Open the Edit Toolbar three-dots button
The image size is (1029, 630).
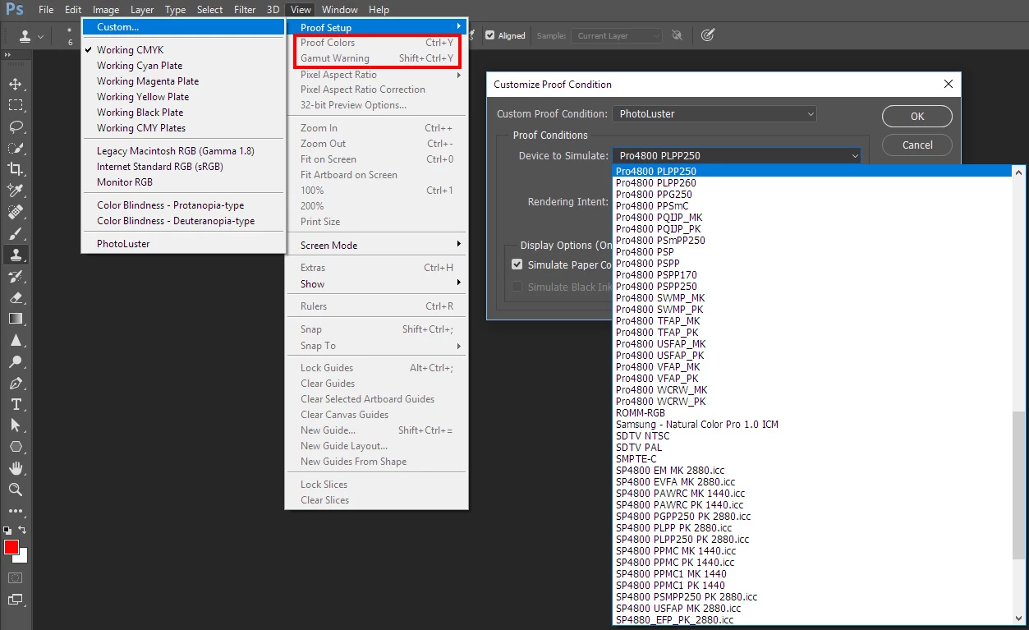(x=15, y=511)
